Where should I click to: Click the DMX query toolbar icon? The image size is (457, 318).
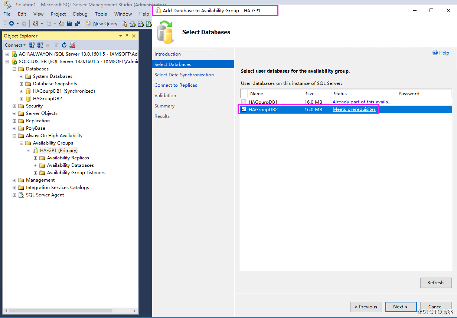141,23
